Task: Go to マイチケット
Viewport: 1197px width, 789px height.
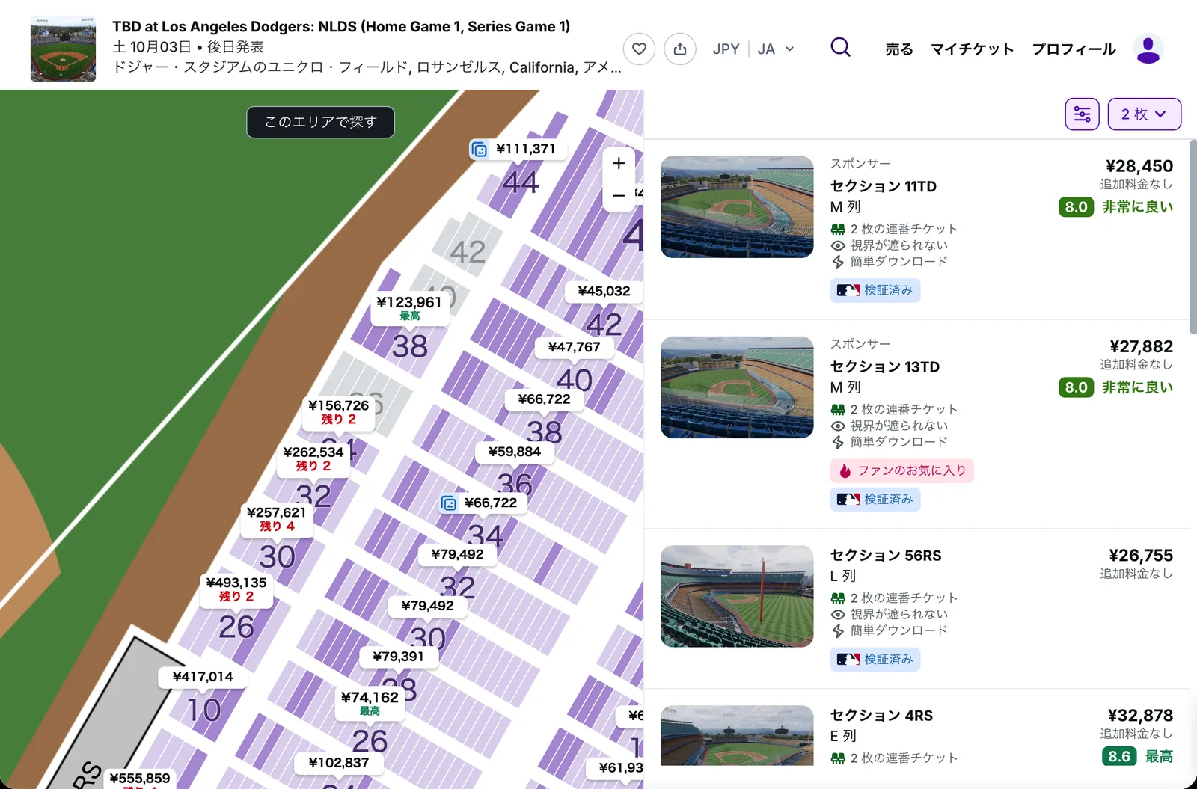Action: coord(972,49)
